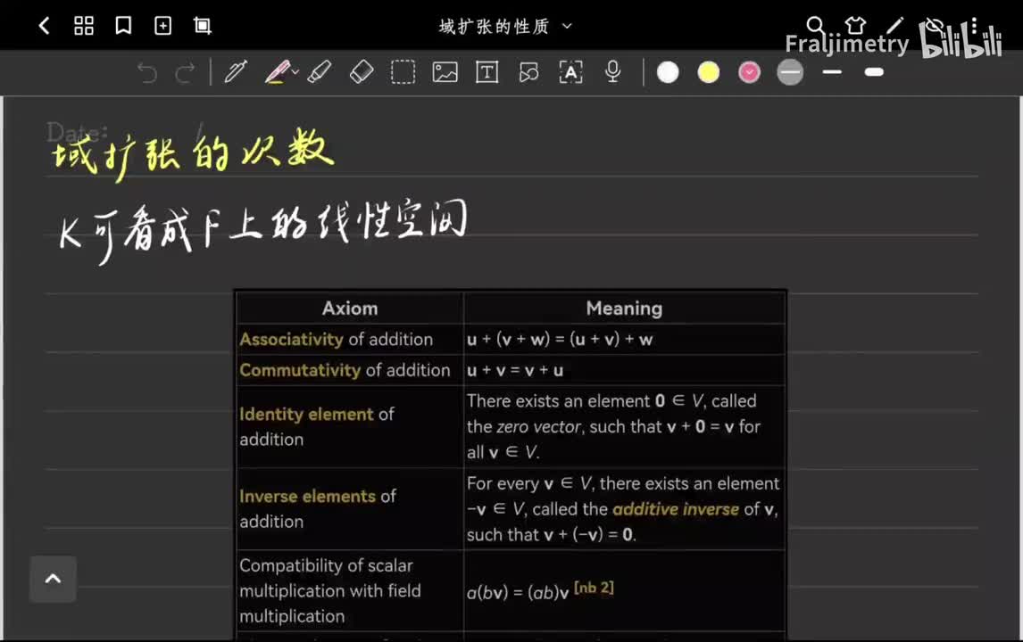Open the Associativity link
This screenshot has width=1023, height=642.
291,339
